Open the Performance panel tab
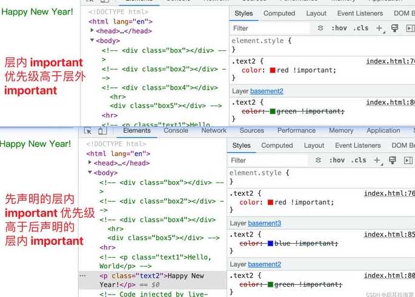The height and width of the screenshot is (297, 415). coord(296,130)
